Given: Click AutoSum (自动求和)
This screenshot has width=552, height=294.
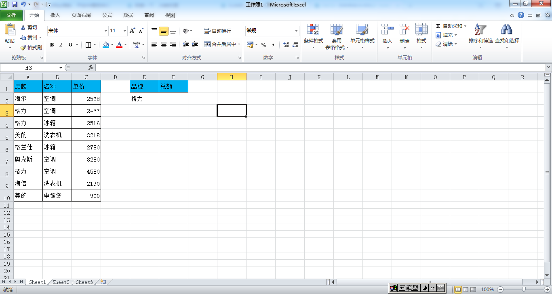Looking at the screenshot, I should click(451, 26).
